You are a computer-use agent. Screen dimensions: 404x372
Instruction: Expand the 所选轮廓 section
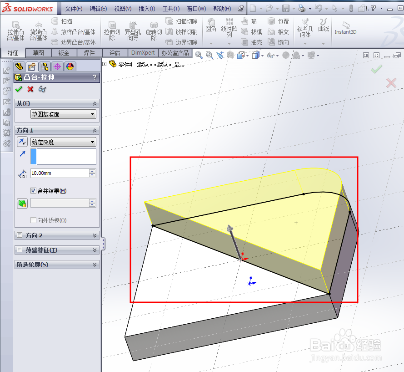(x=95, y=265)
